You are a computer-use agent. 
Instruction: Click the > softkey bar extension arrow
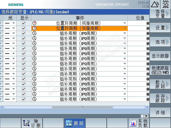(x=146, y=116)
